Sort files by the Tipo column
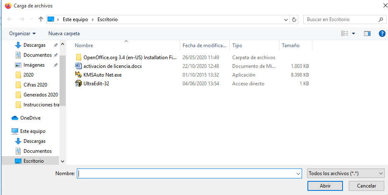388x195 pixels. coord(237,46)
